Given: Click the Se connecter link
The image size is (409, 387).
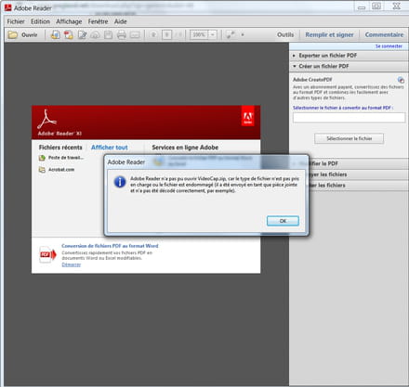Looking at the screenshot, I should click(x=389, y=46).
